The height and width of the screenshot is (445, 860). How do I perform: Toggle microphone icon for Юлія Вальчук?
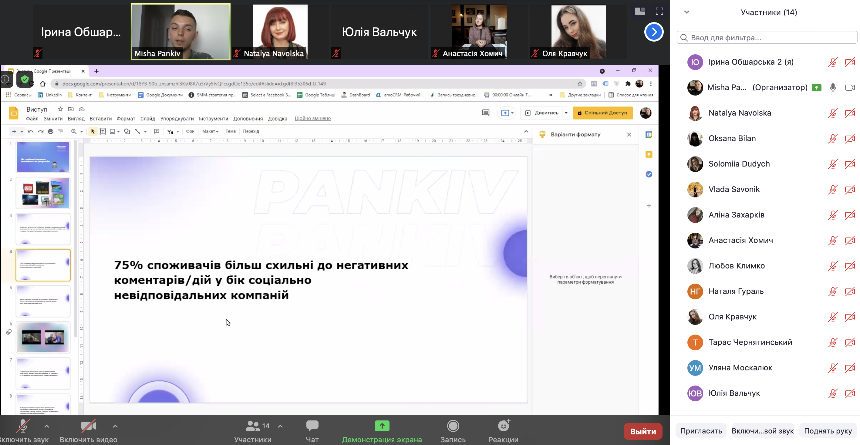point(833,394)
